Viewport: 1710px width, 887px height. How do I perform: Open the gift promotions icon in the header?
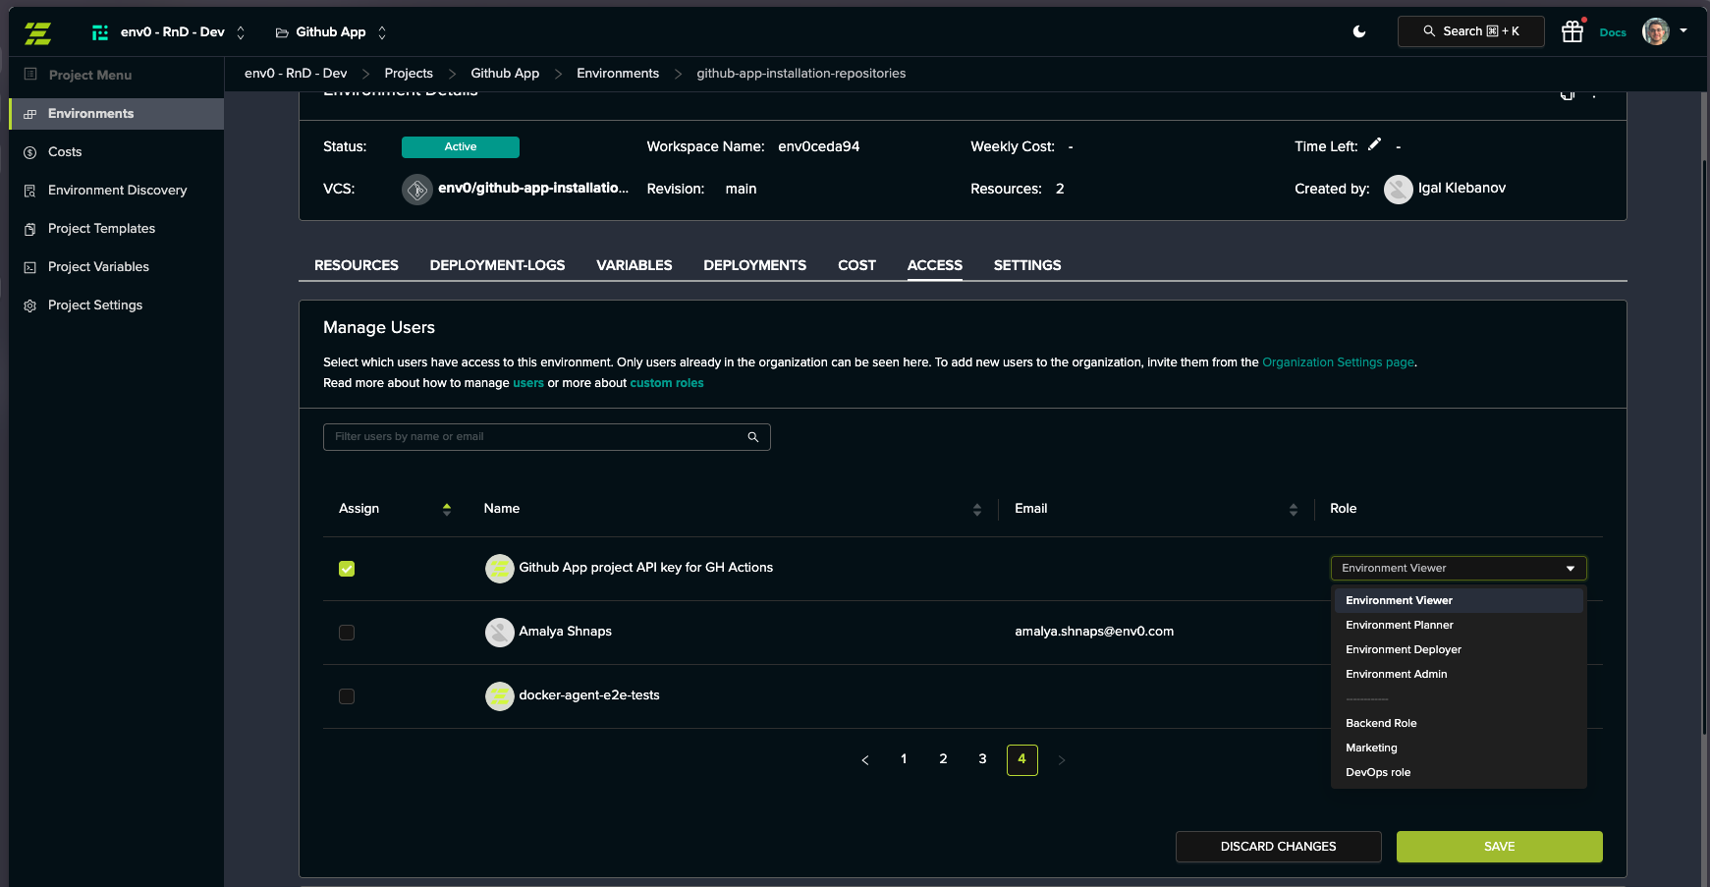pos(1572,30)
